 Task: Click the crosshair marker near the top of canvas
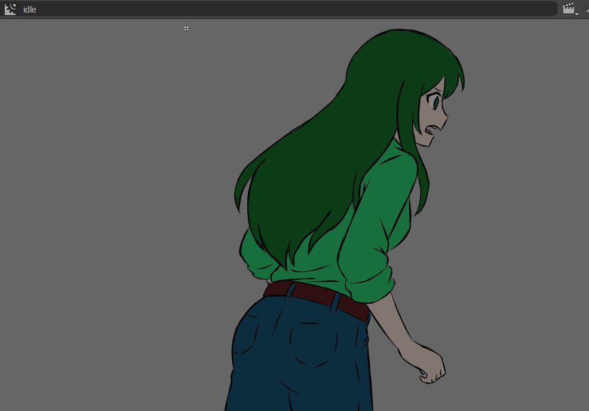186,28
